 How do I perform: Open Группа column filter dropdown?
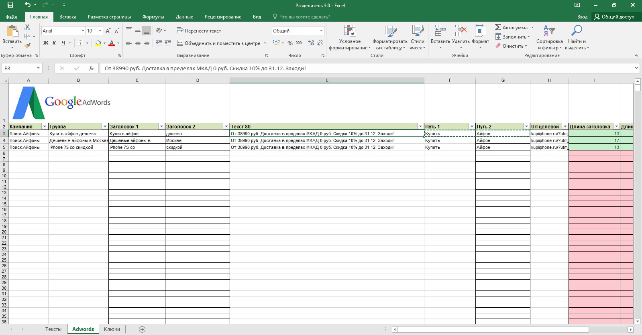click(105, 126)
